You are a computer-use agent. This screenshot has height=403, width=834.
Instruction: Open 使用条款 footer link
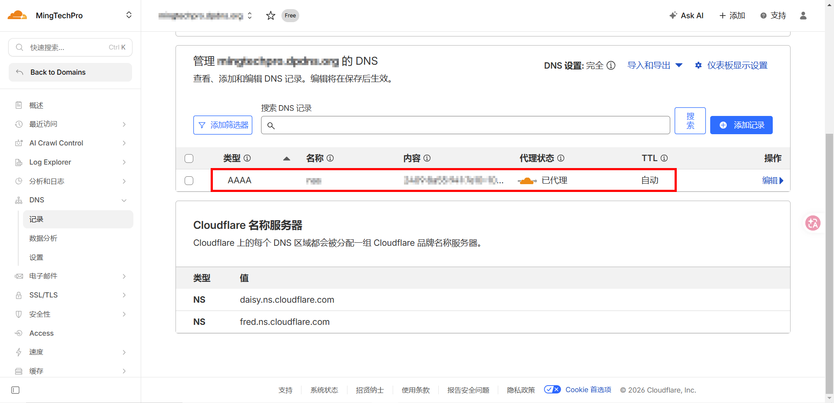(x=416, y=390)
